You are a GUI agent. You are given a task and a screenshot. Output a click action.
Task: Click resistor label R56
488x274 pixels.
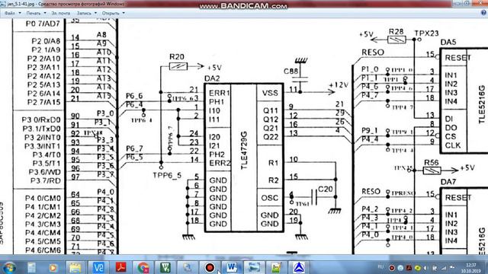(x=432, y=163)
